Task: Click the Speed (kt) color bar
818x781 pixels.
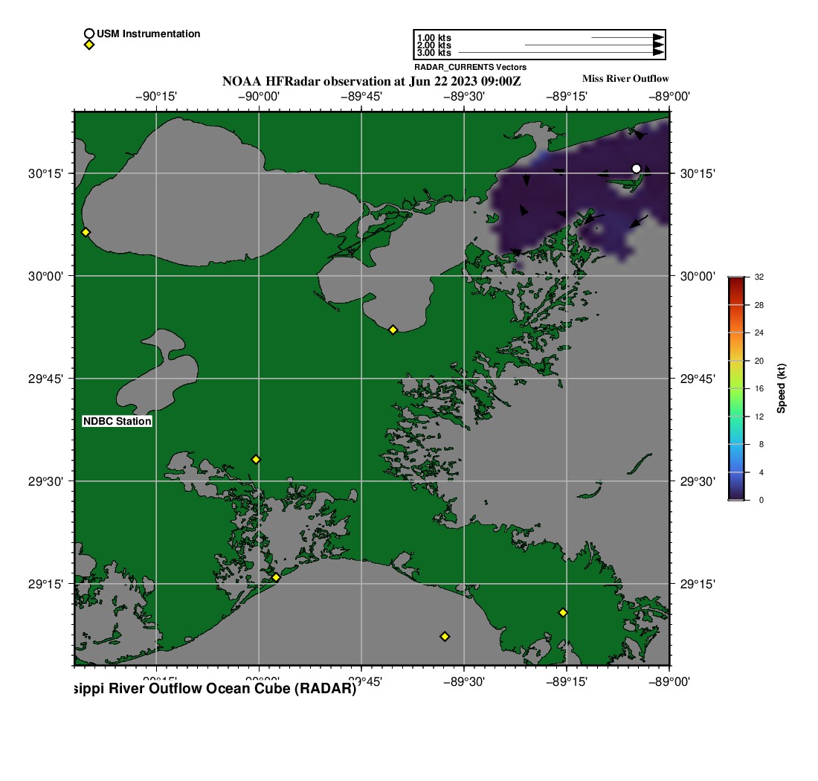Action: tap(735, 388)
